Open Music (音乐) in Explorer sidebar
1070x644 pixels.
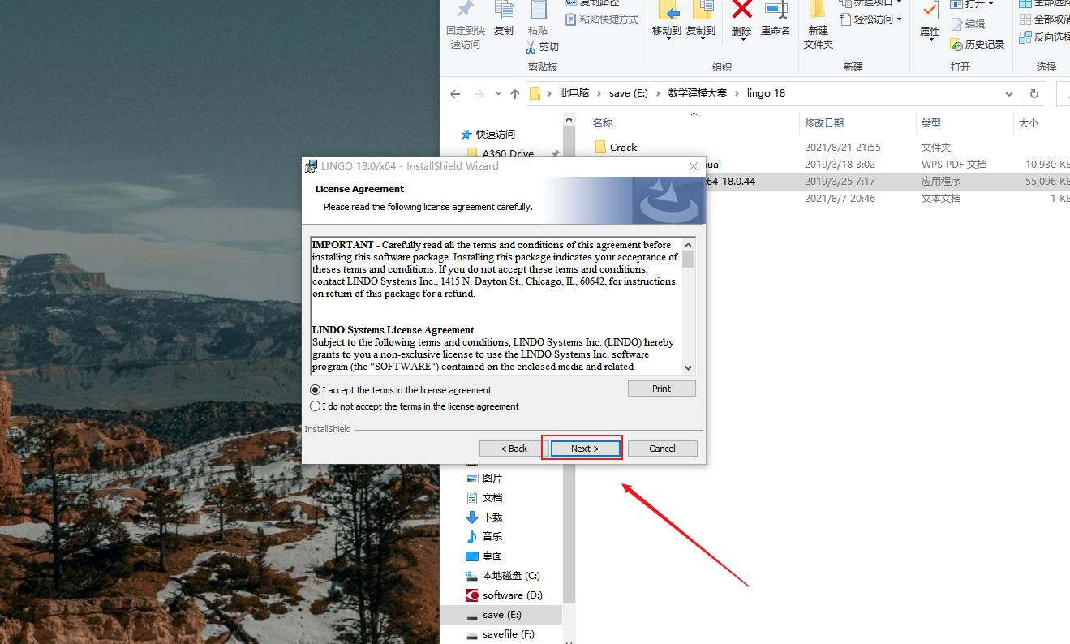(492, 537)
